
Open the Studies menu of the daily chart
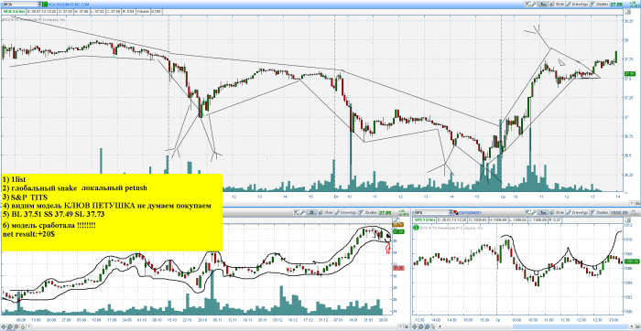pos(368,213)
